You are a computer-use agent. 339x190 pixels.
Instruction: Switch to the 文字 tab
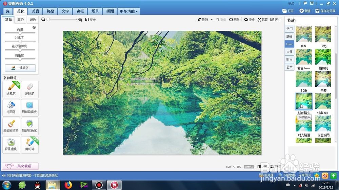(65, 11)
